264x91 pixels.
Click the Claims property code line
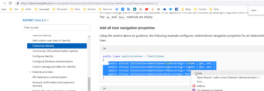pos(162,63)
